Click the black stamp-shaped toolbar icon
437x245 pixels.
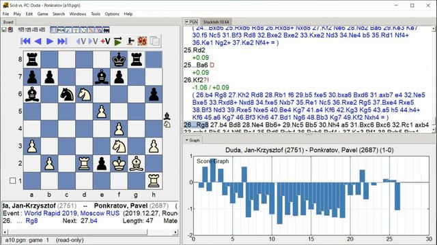[x=130, y=42]
